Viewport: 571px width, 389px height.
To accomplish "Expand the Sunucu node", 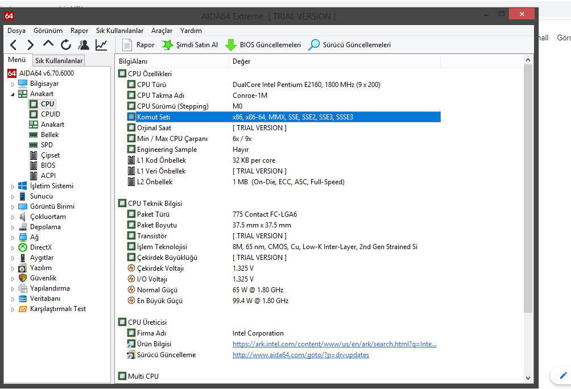I will click(13, 197).
